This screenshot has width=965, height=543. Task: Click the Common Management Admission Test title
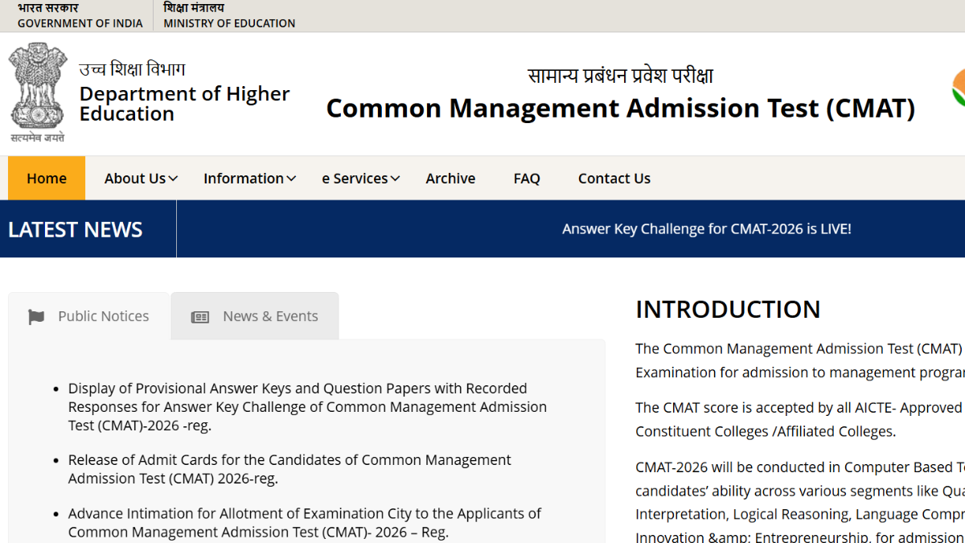[620, 108]
